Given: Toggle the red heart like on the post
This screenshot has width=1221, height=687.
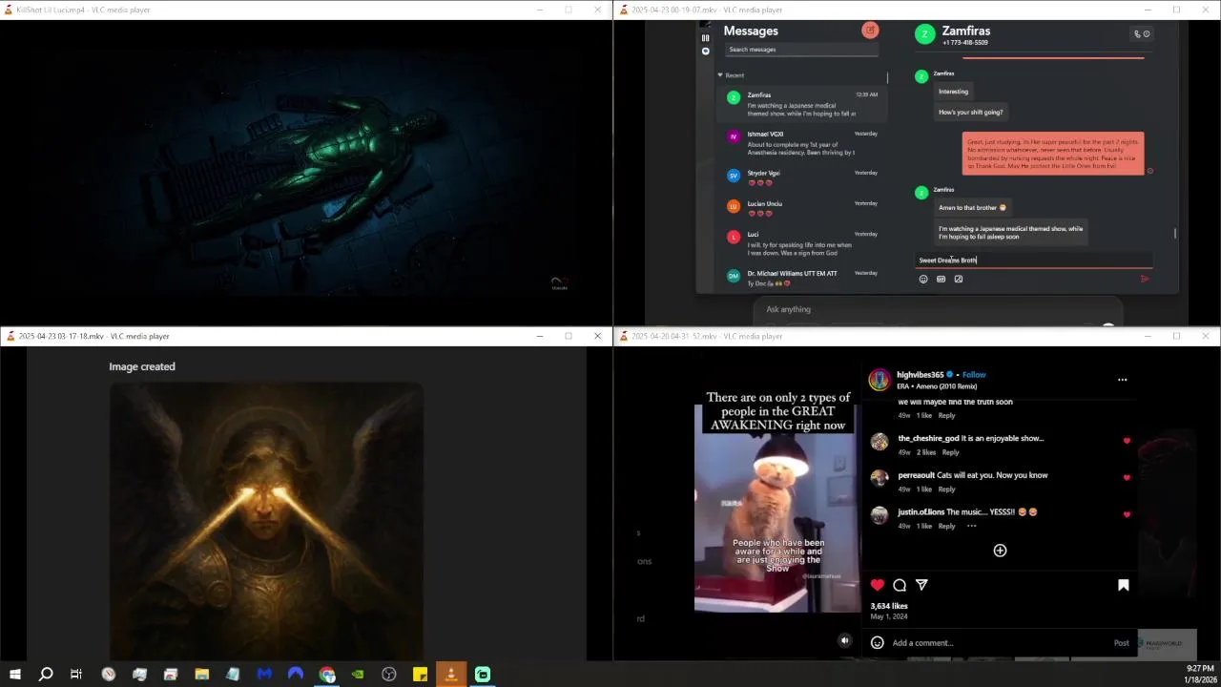Looking at the screenshot, I should 877,585.
